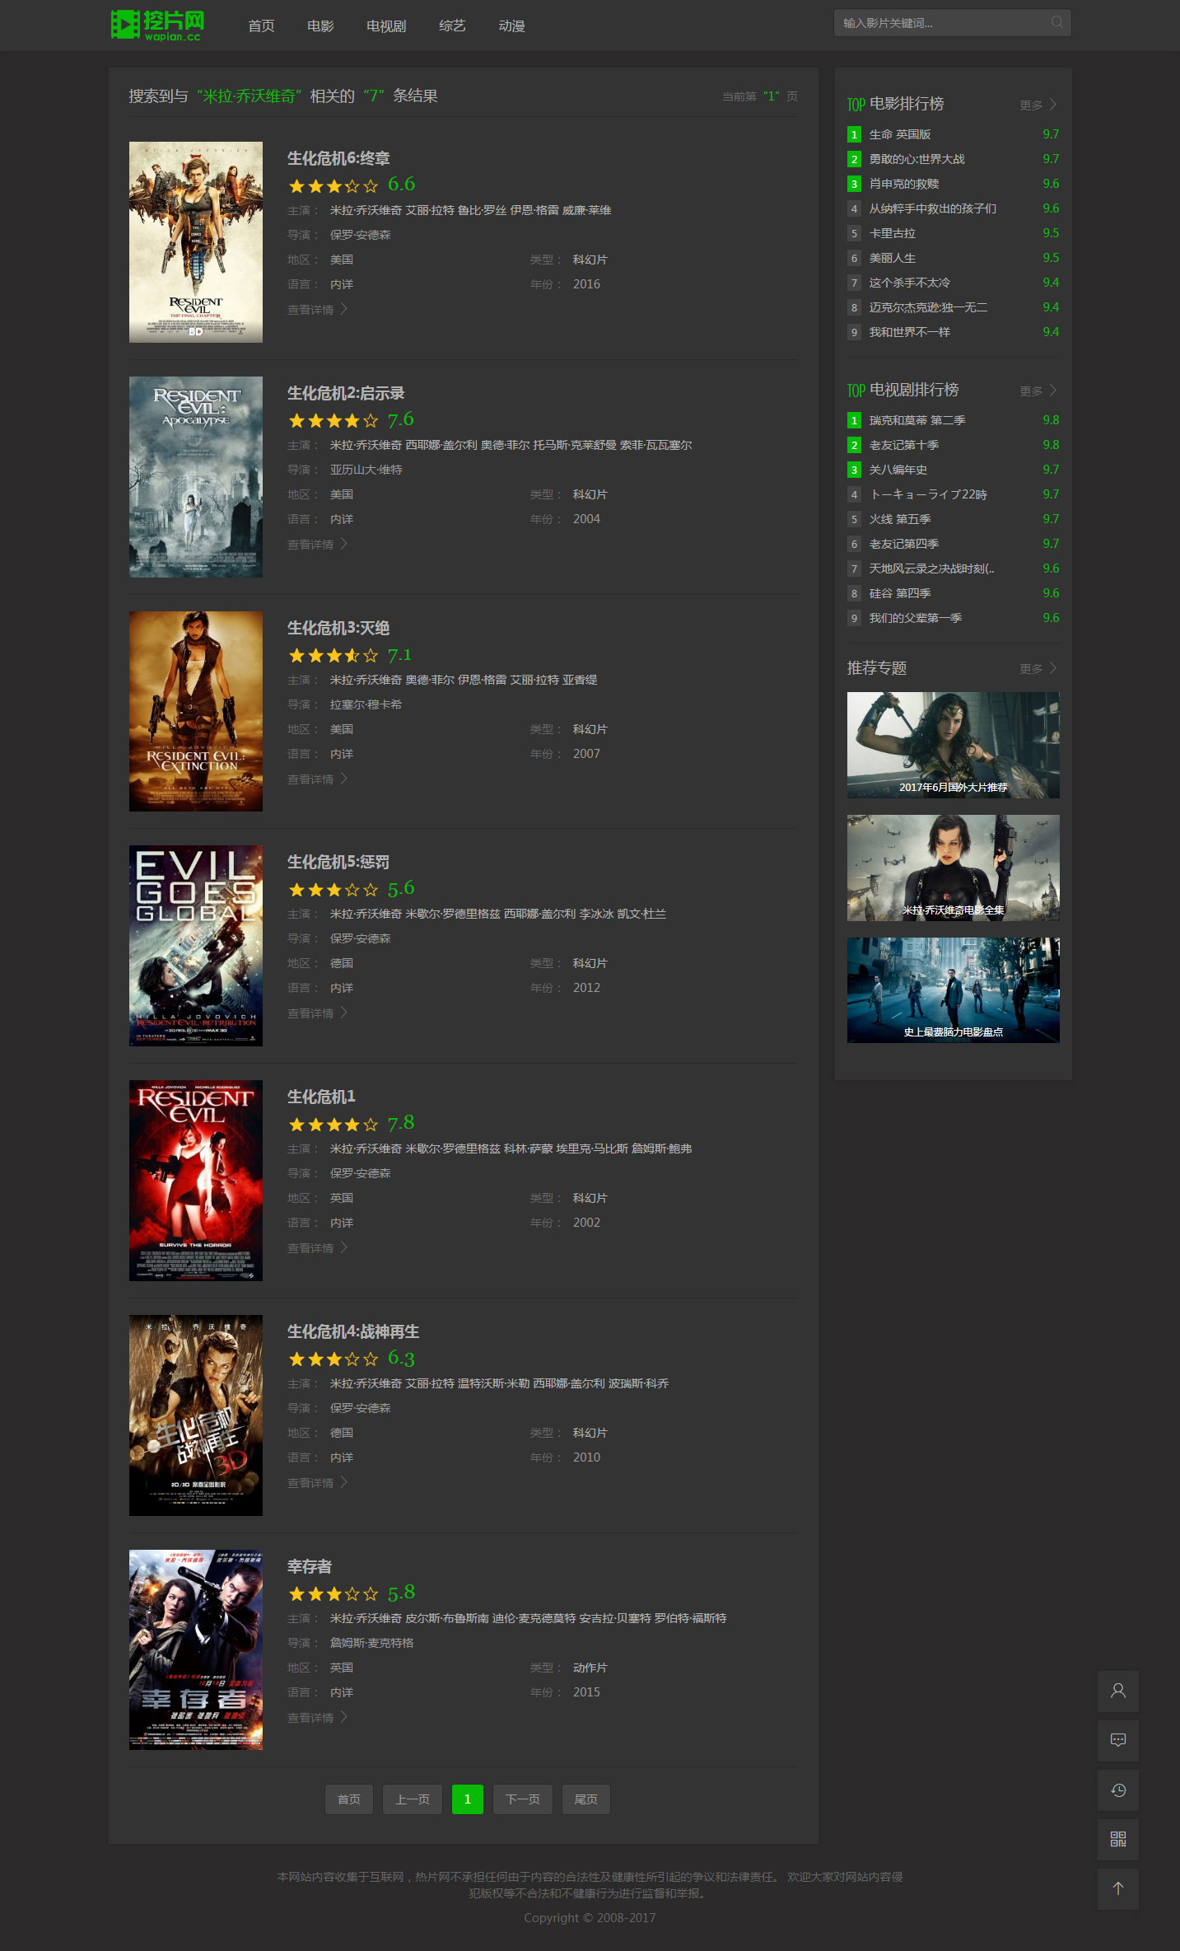Viewport: 1180px width, 1951px height.
Task: Open 我和世界不一样 in movie ranking
Action: pyautogui.click(x=910, y=332)
